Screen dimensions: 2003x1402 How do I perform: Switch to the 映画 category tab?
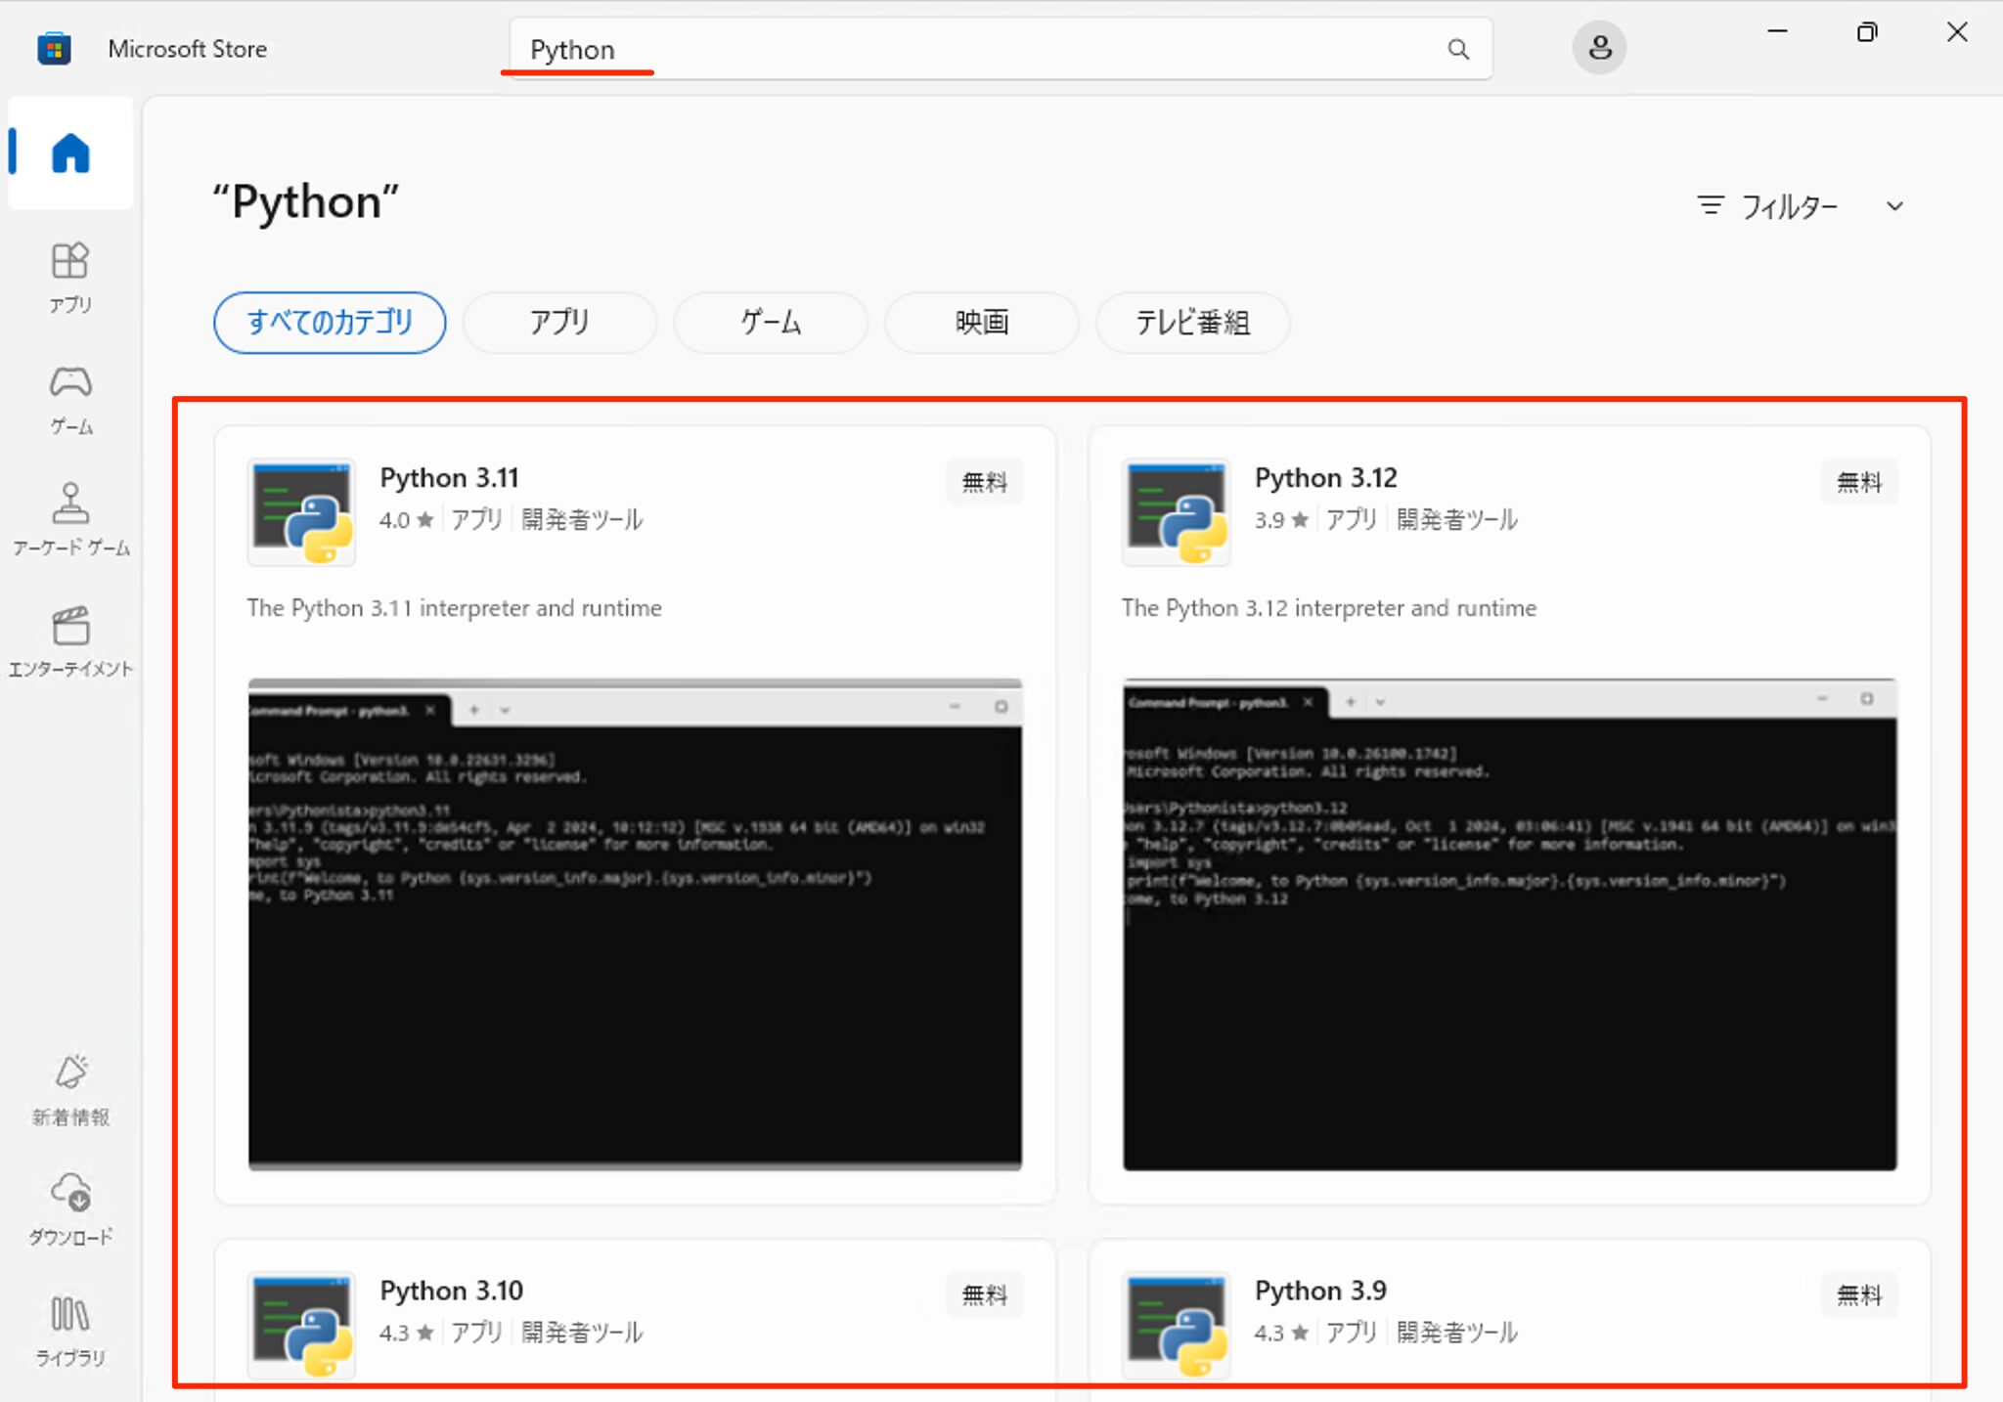click(x=981, y=323)
